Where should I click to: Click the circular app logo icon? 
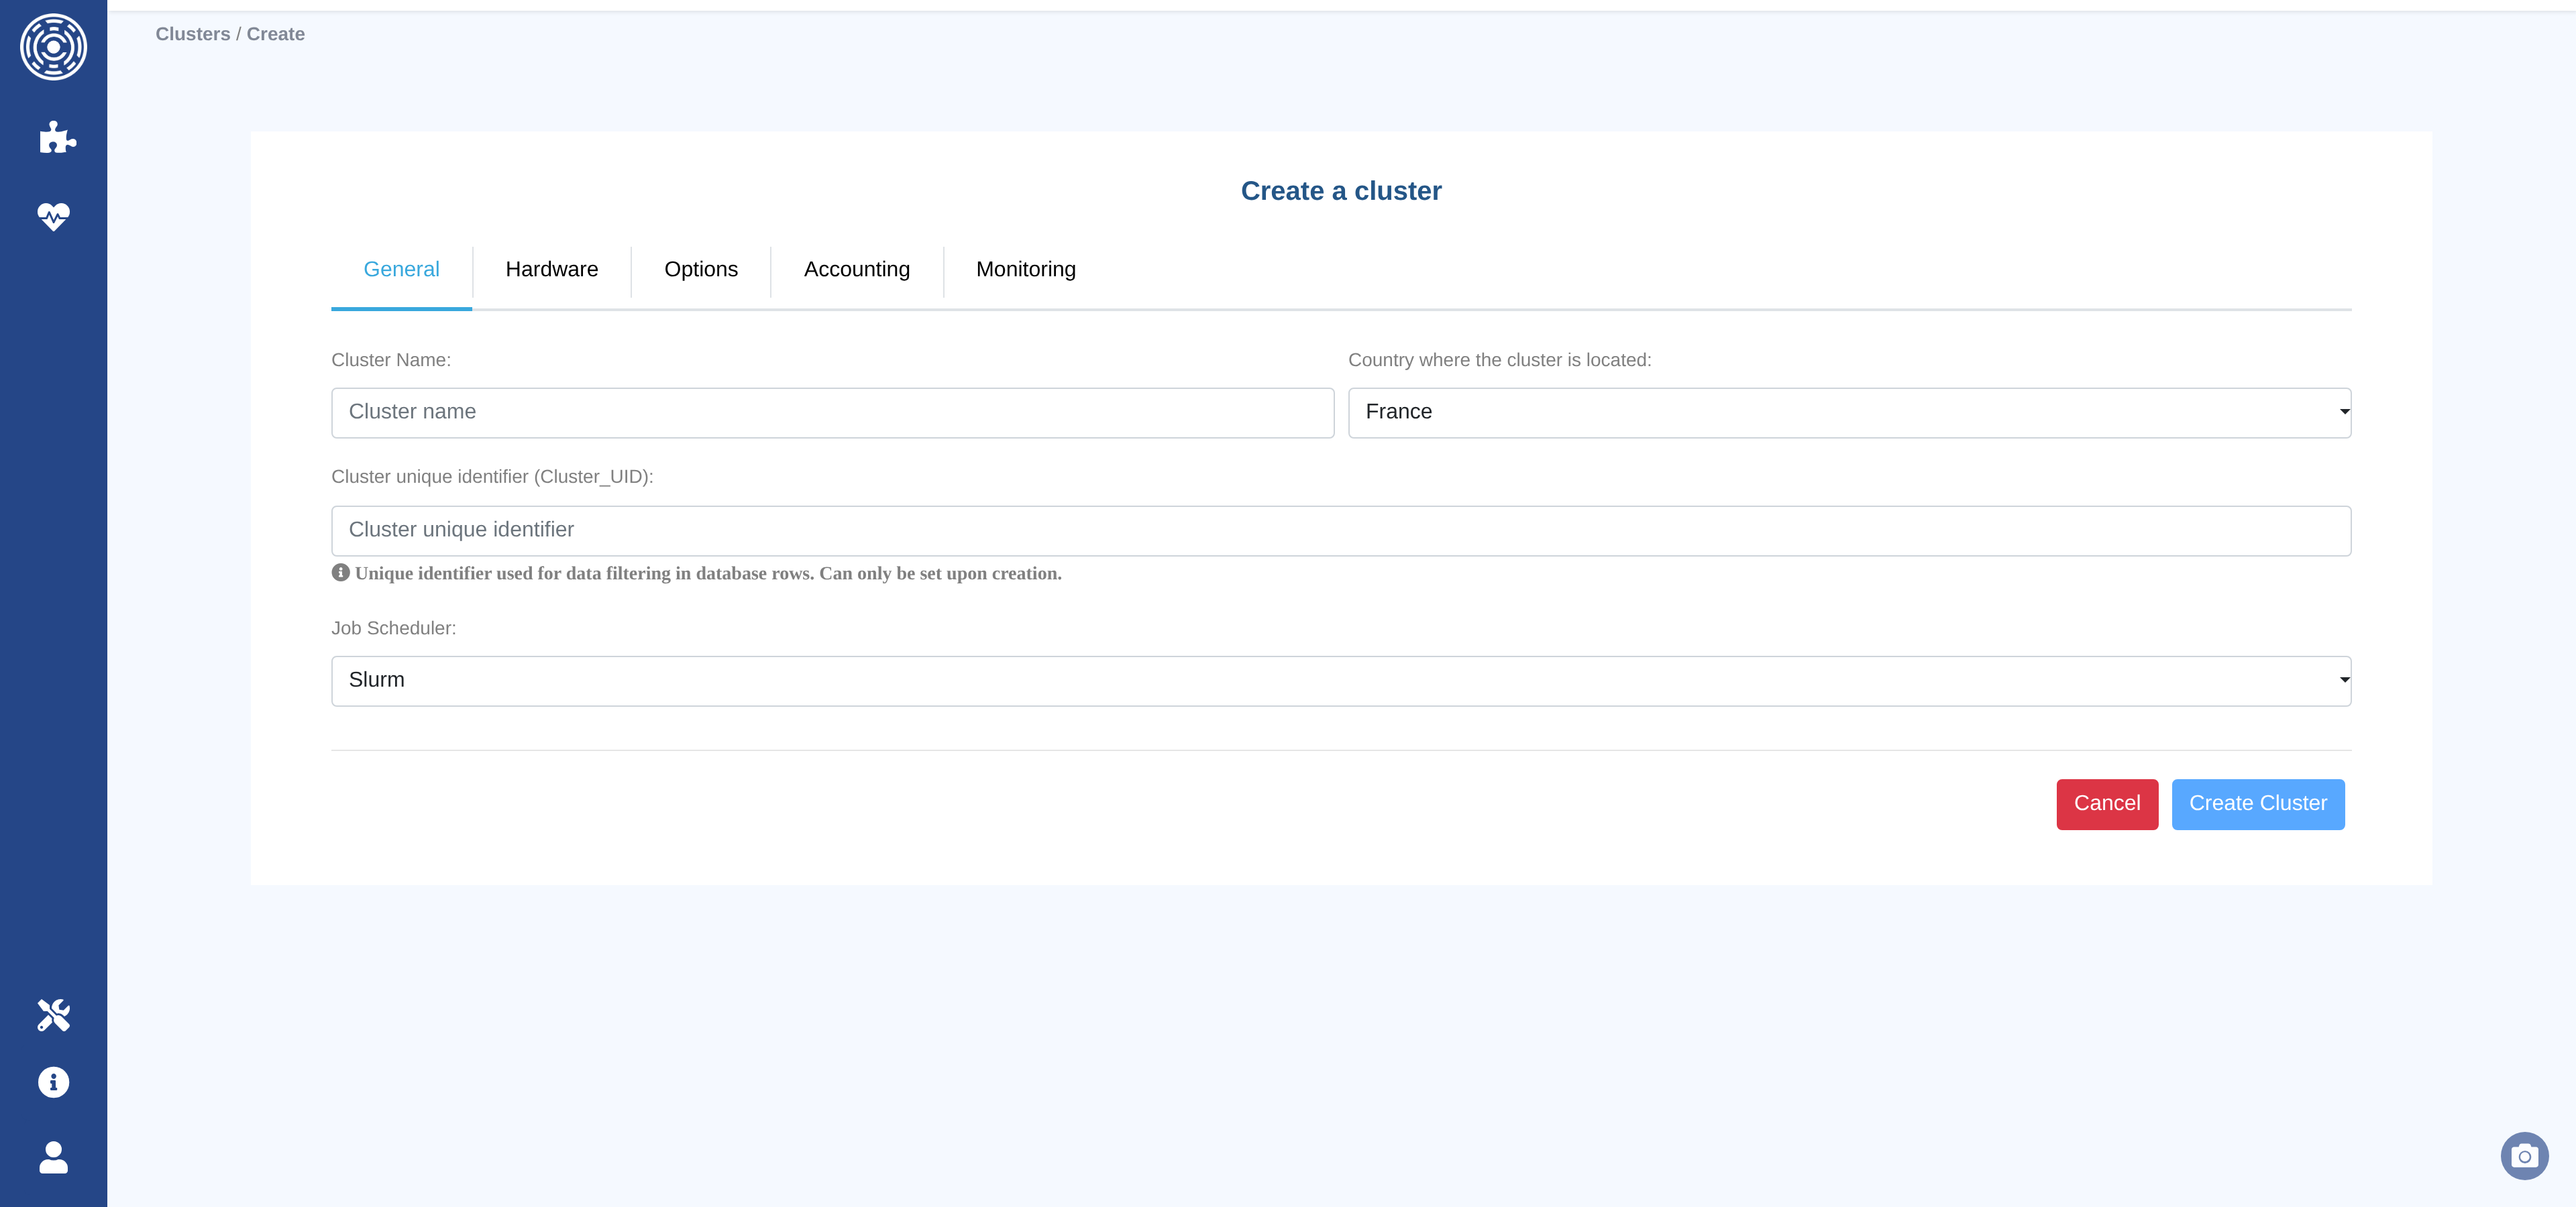click(x=53, y=47)
